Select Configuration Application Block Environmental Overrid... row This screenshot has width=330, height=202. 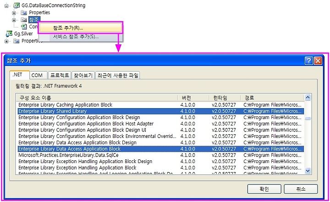tap(160, 136)
